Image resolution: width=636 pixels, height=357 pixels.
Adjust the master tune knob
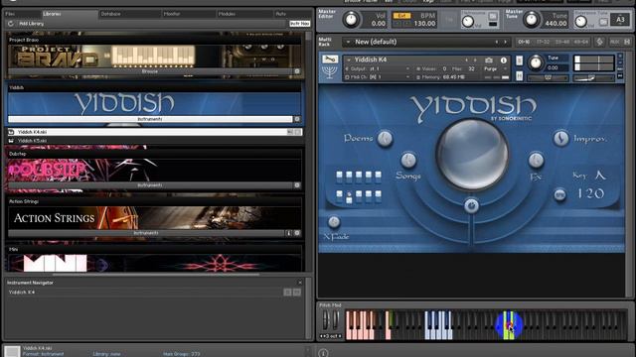pos(531,19)
